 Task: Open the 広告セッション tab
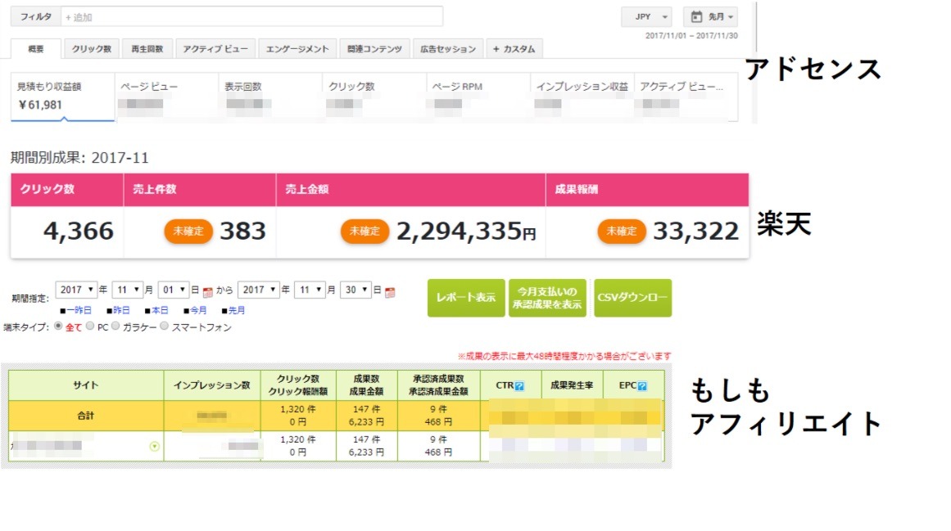point(447,49)
